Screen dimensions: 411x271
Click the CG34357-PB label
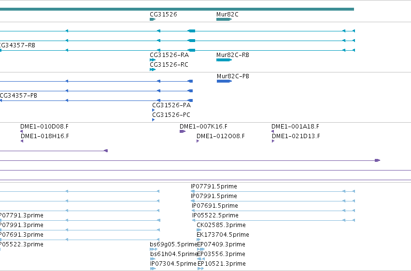pyautogui.click(x=18, y=96)
